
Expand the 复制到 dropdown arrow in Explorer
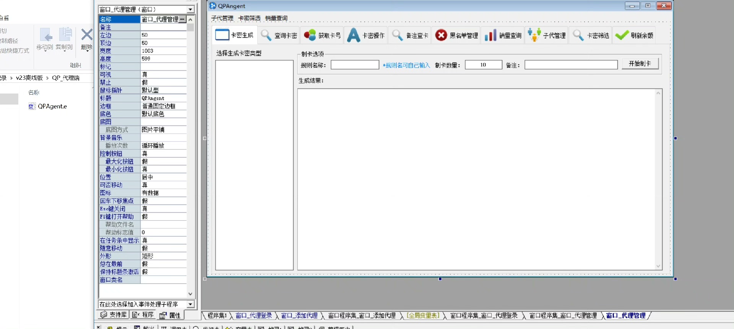[x=65, y=52]
